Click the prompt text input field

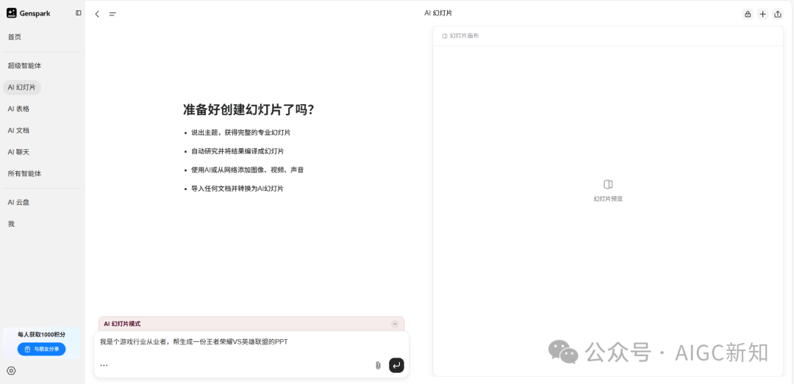pos(251,342)
